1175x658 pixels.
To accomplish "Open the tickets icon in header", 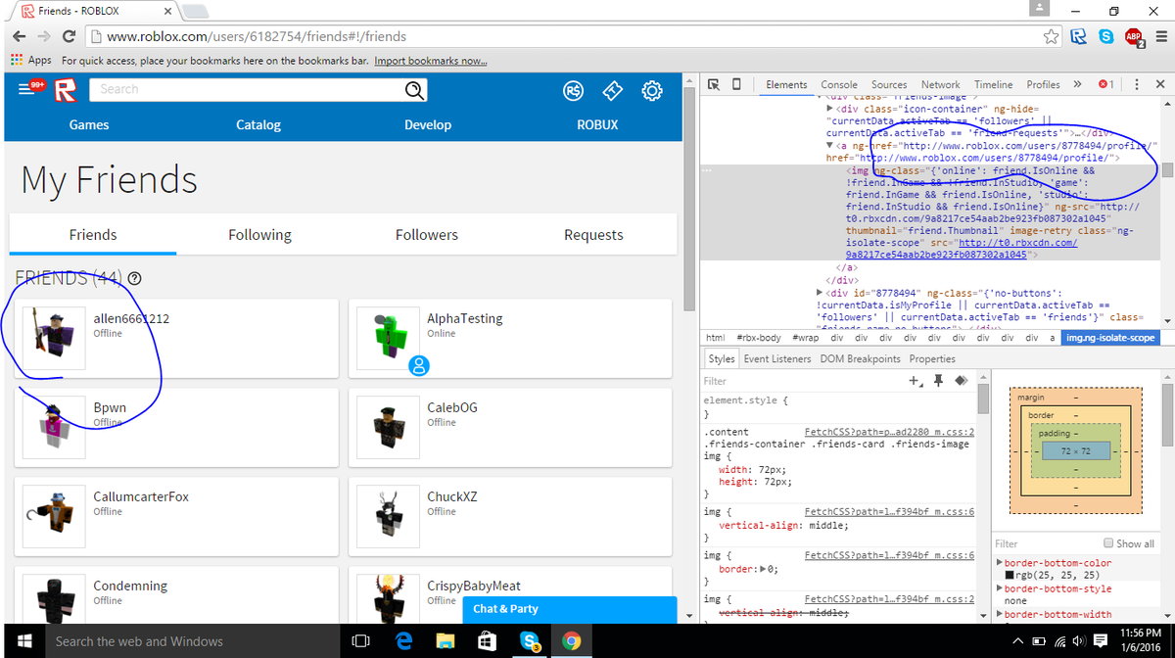I will [612, 91].
